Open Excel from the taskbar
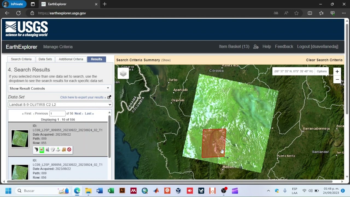Image resolution: width=350 pixels, height=197 pixels. coord(111,191)
